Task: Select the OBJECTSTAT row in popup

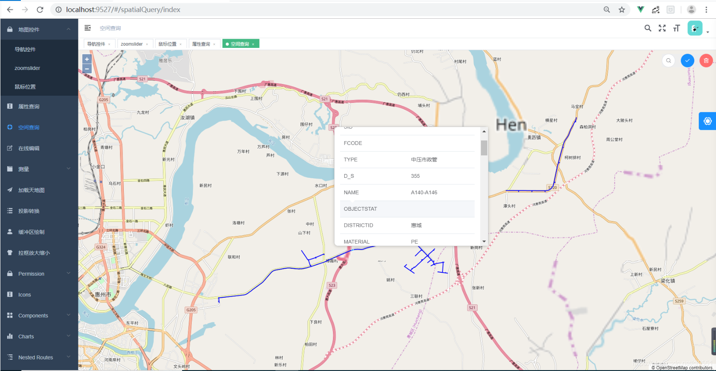Action: [407, 209]
